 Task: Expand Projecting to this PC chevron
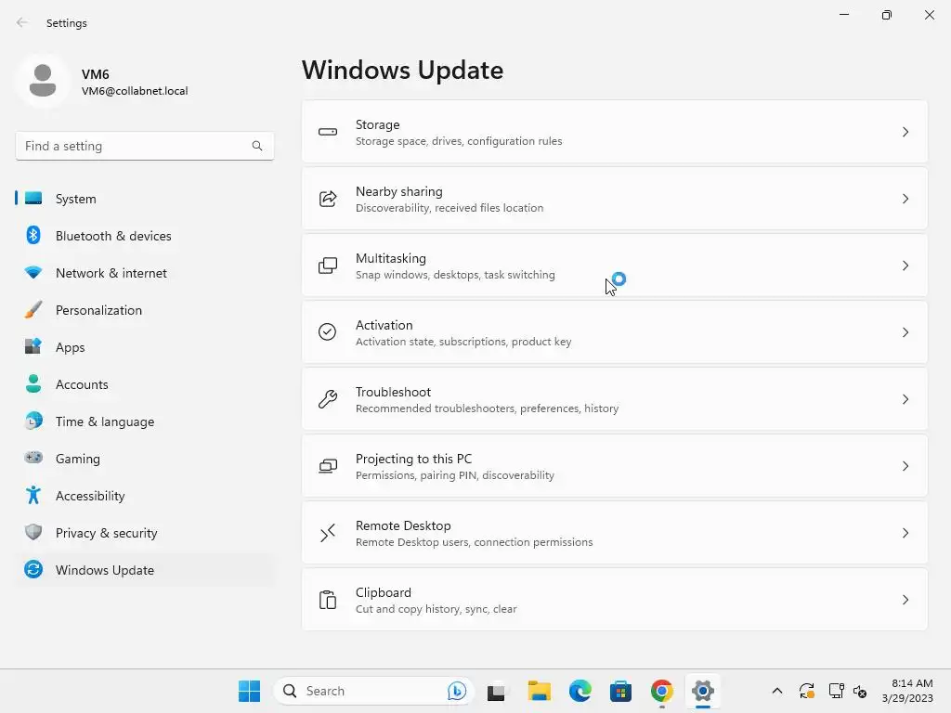(905, 466)
